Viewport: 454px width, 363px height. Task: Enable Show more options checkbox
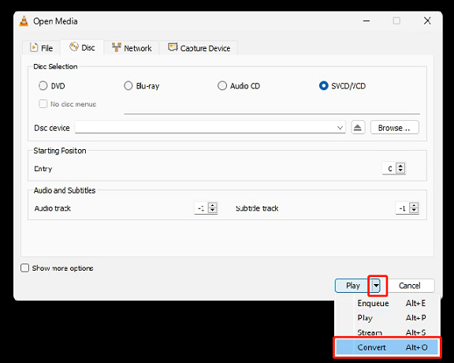click(x=25, y=268)
